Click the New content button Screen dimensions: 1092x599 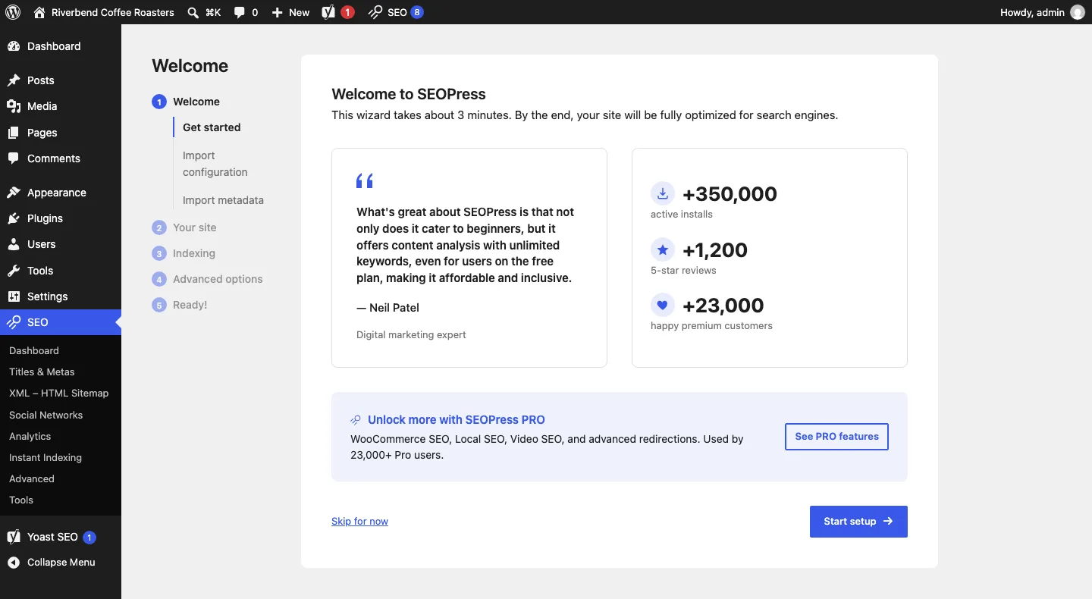tap(290, 12)
